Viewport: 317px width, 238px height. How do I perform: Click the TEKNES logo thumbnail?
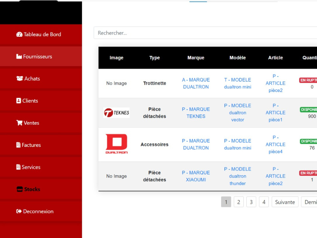pos(116,113)
